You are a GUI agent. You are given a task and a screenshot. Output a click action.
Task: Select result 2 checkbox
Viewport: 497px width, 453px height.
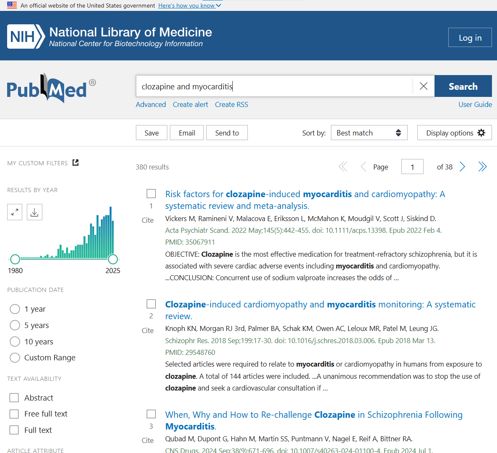click(151, 304)
